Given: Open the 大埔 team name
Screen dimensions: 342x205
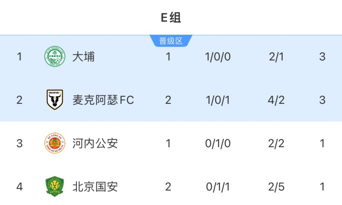Looking at the screenshot, I should (84, 57).
